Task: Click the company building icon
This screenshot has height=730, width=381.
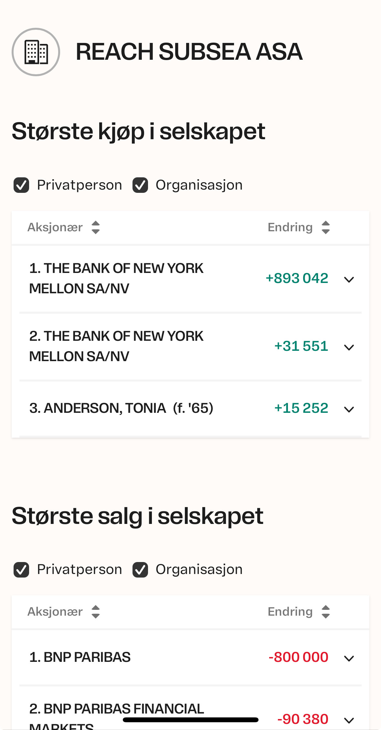Action: pyautogui.click(x=36, y=52)
